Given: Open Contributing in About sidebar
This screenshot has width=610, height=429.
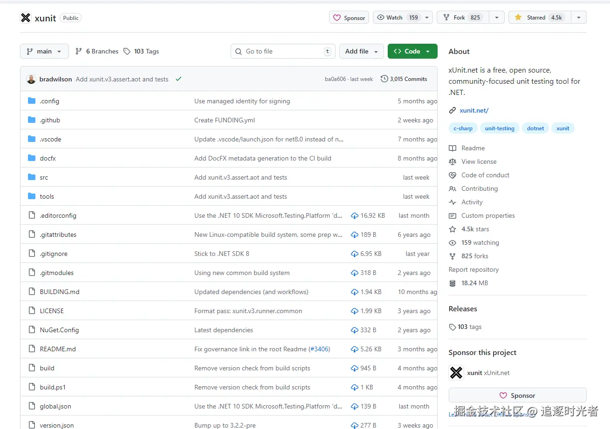Looking at the screenshot, I should 473,188.
